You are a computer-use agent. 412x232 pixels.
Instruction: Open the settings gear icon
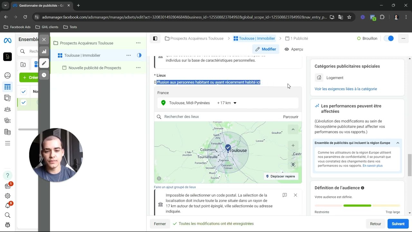click(7, 196)
